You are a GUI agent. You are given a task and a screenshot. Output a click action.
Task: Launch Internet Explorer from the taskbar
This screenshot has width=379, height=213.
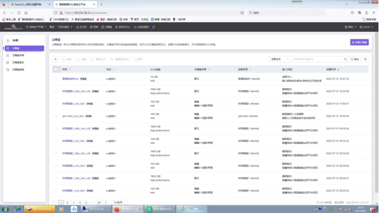tap(18, 209)
